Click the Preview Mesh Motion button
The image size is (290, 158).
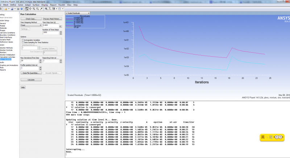pyautogui.click(x=52, y=19)
